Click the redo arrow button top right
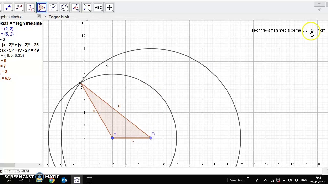This screenshot has height=184, width=328. pos(319,4)
